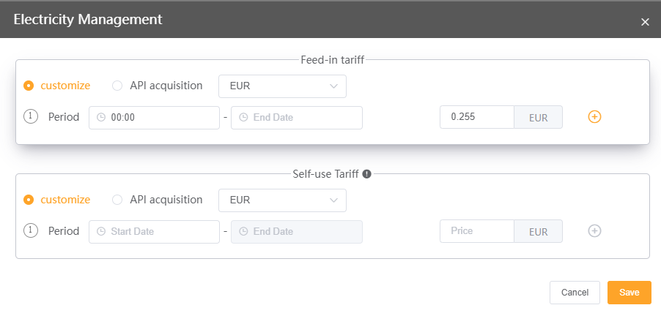This screenshot has width=661, height=316.
Task: Click the Self-use Tariff Price input
Action: click(476, 231)
